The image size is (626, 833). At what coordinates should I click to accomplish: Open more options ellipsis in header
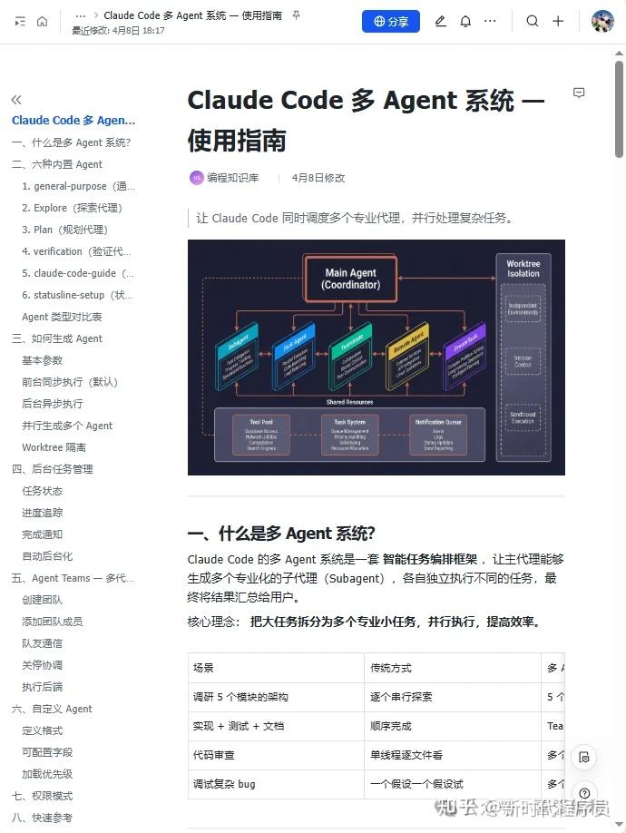(490, 21)
